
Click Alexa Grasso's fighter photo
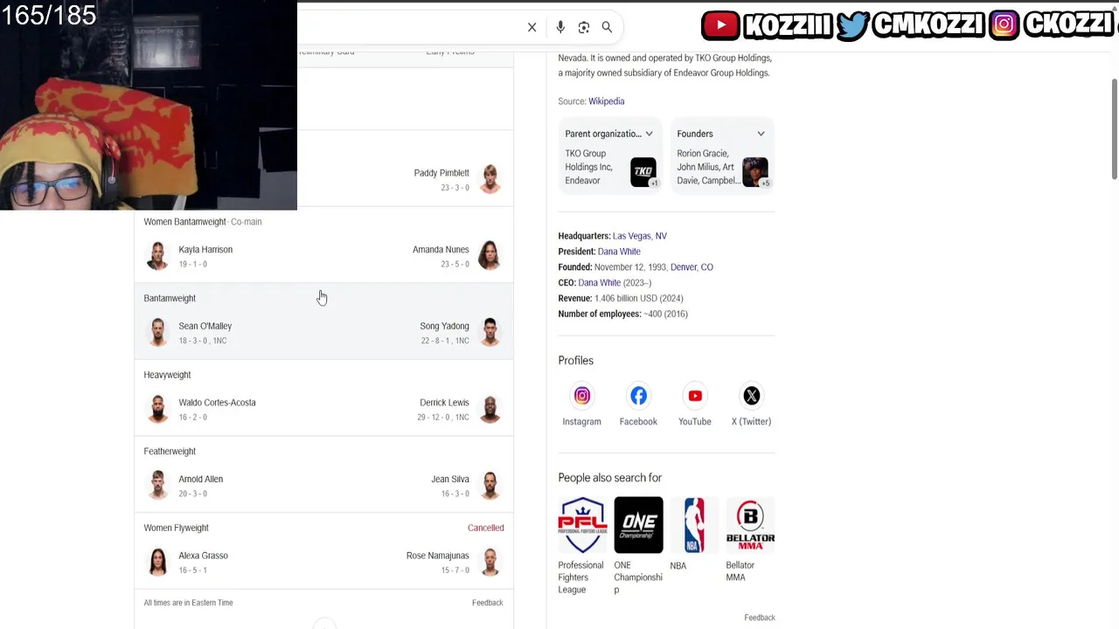(x=157, y=563)
